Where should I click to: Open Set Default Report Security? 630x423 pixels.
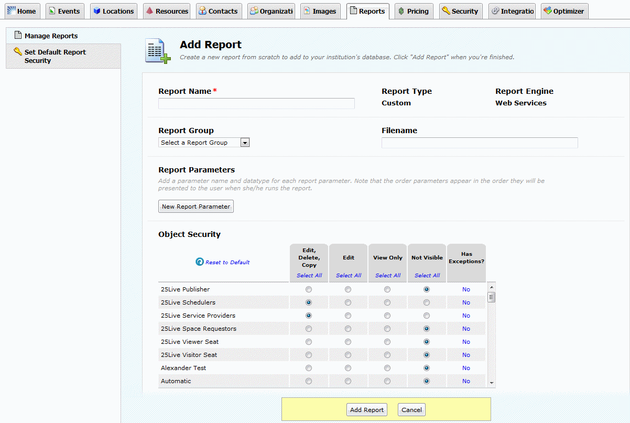tap(55, 56)
